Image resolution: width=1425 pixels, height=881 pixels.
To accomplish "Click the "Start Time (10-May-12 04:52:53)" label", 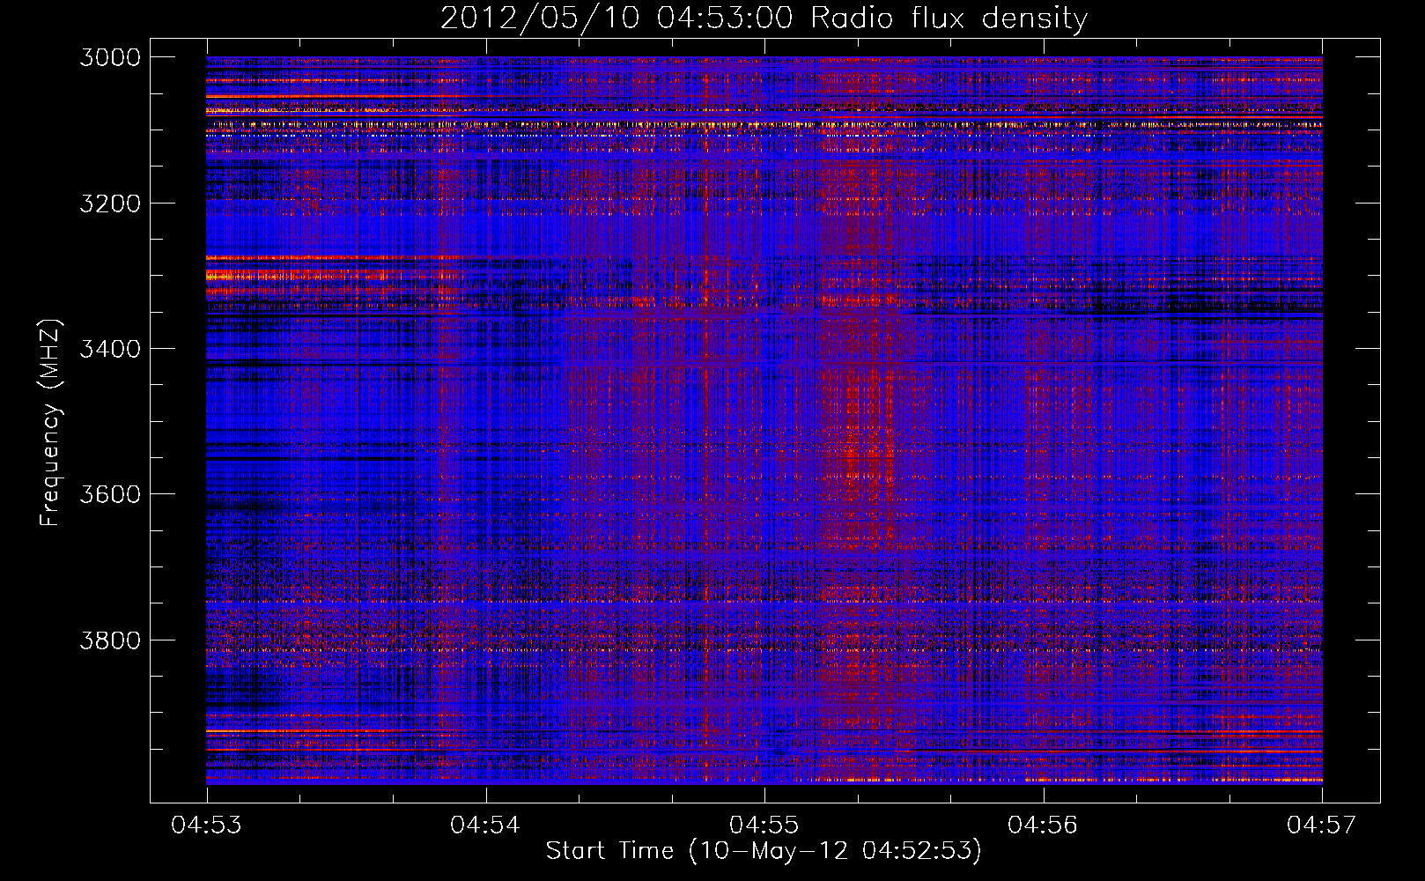I will [764, 851].
